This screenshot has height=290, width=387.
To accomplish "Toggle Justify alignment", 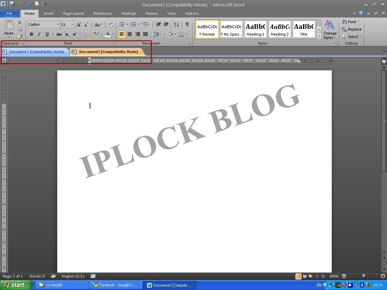I will point(145,34).
